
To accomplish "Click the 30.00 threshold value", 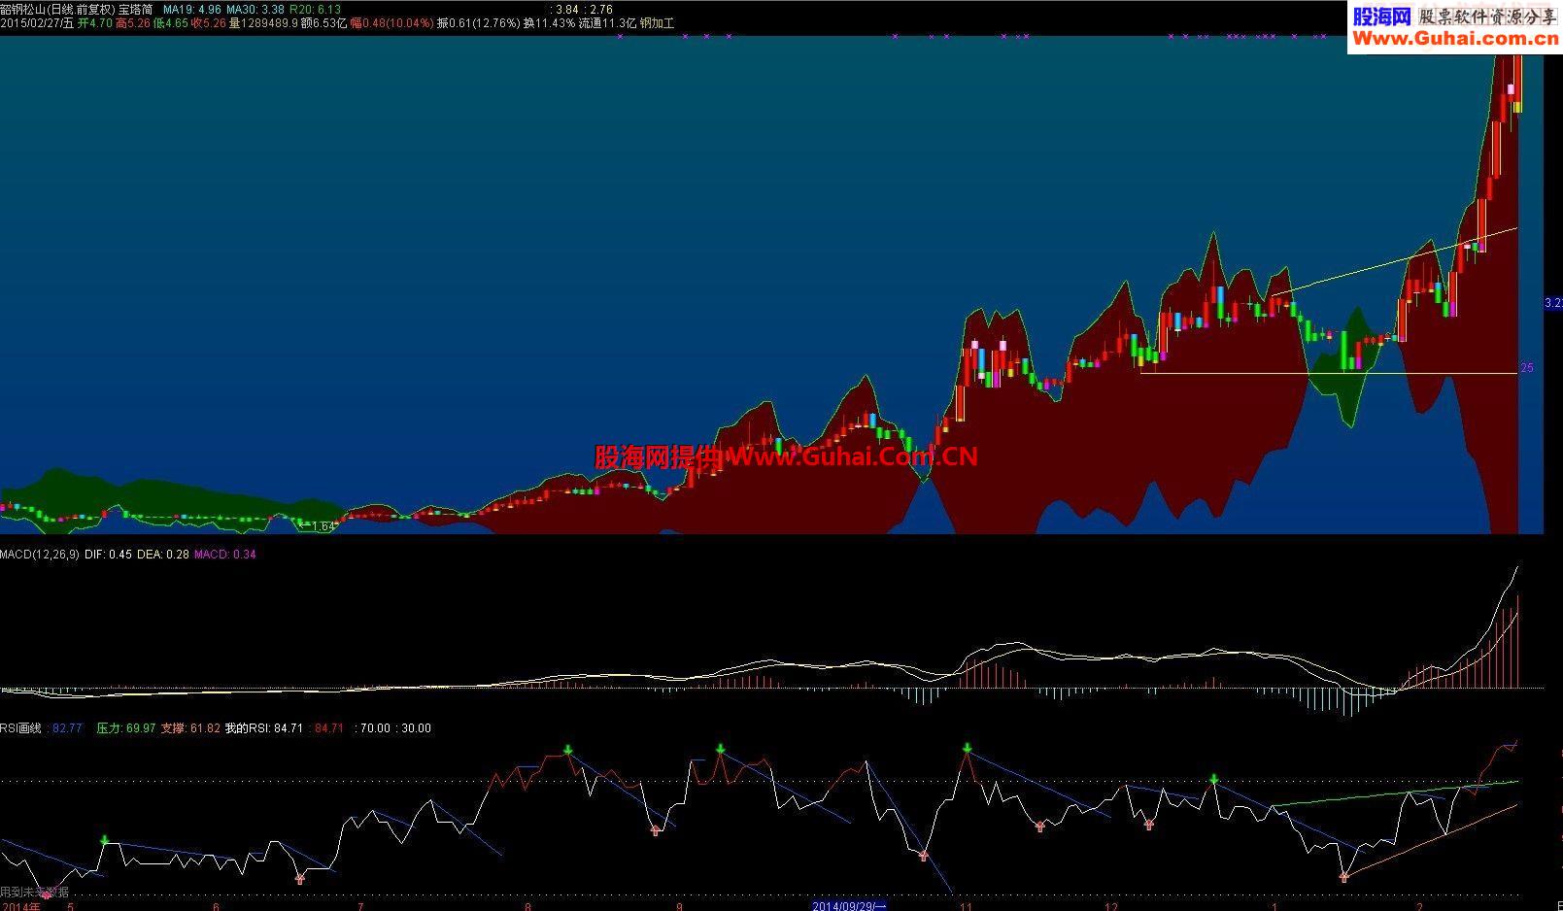I will 416,728.
